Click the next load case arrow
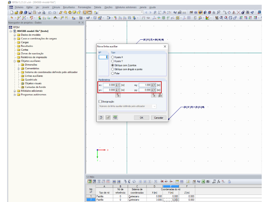The width and height of the screenshot is (269, 202). 150,12
